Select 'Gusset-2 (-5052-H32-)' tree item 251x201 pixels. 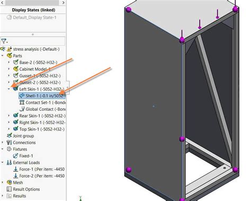[x=40, y=82]
